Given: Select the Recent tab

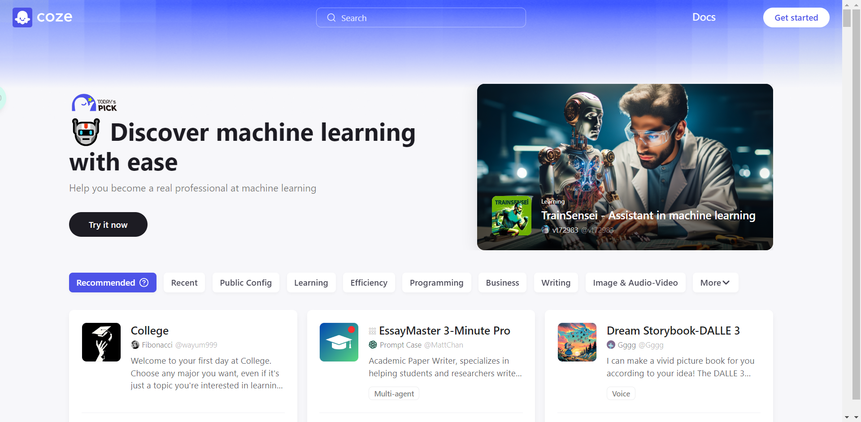Looking at the screenshot, I should [184, 283].
